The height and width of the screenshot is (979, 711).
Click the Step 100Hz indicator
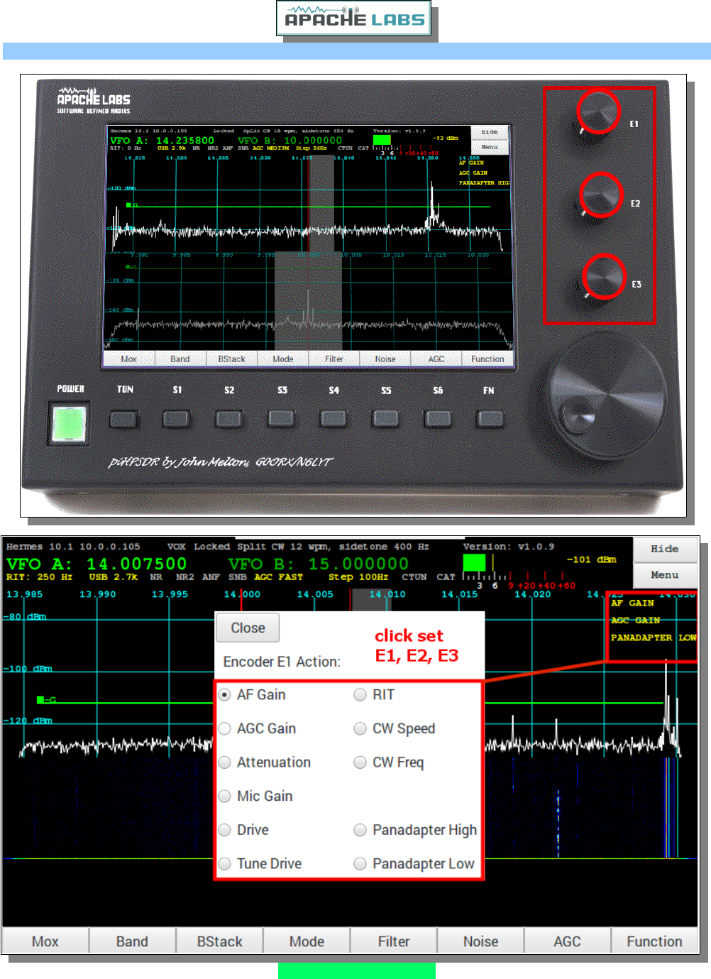358,577
